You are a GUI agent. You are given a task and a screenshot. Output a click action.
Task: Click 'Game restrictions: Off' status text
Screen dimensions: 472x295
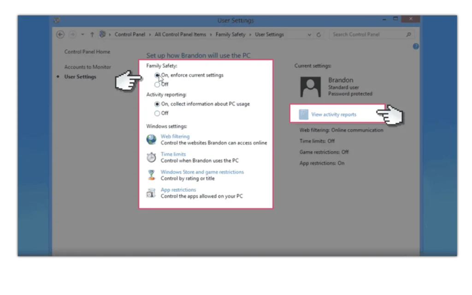coord(324,152)
